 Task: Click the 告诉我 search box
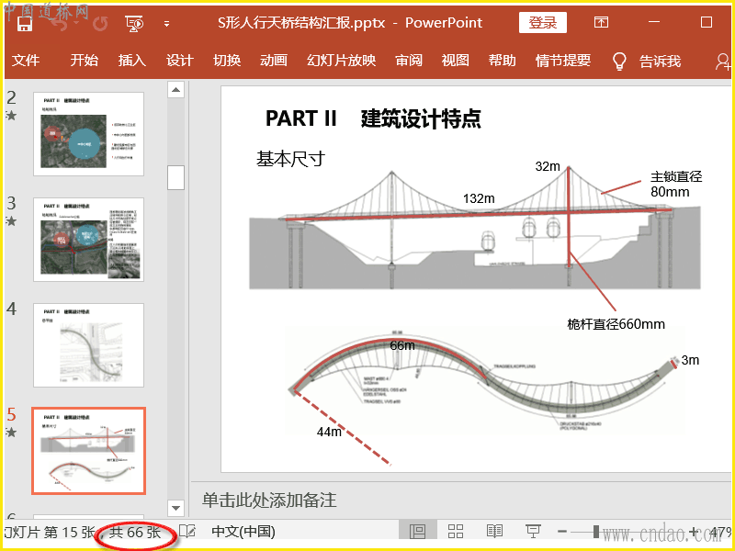[x=660, y=61]
